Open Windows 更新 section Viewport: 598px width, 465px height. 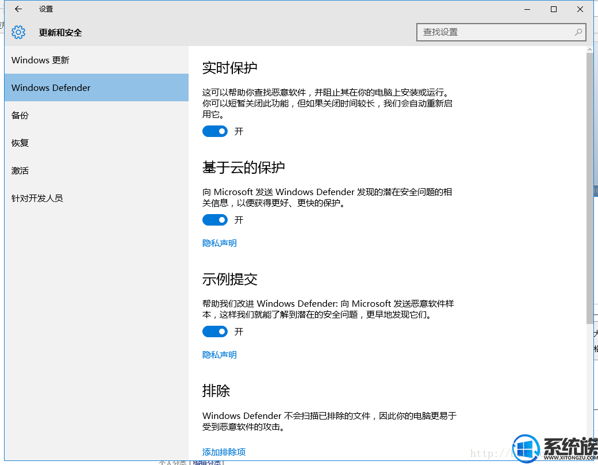[97, 60]
